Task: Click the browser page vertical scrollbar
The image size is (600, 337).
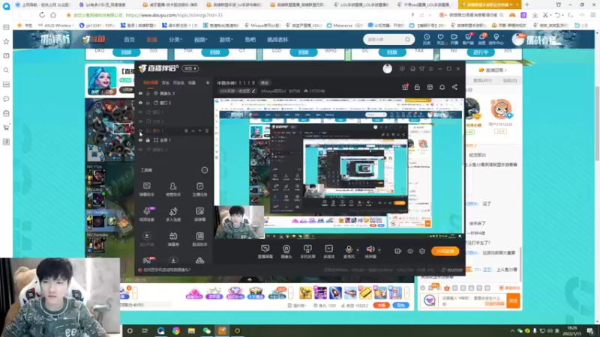Action: [597, 123]
